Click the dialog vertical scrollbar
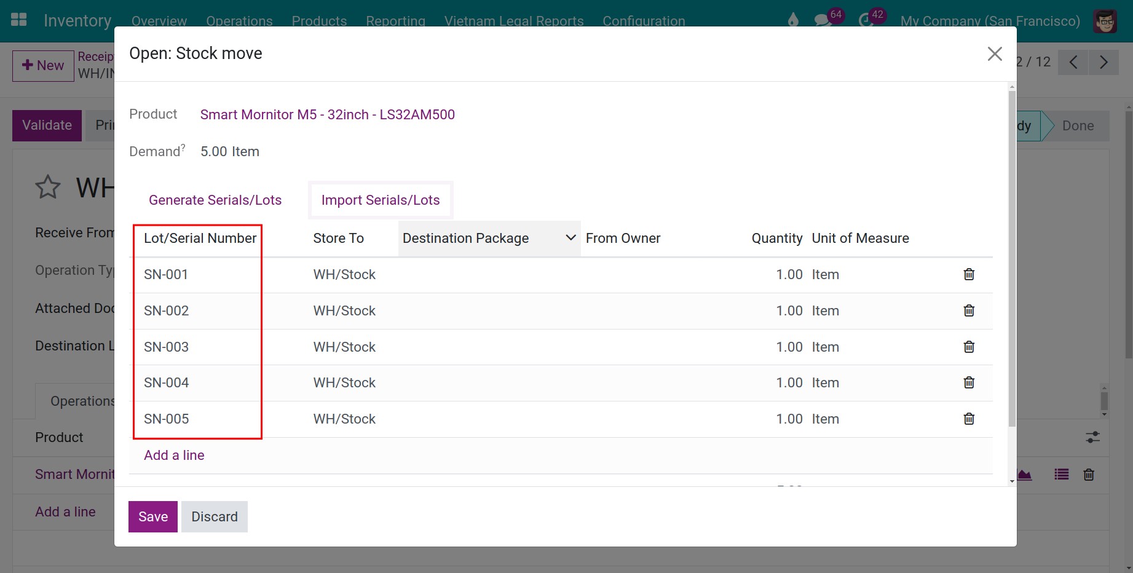The width and height of the screenshot is (1133, 573). tap(1012, 258)
